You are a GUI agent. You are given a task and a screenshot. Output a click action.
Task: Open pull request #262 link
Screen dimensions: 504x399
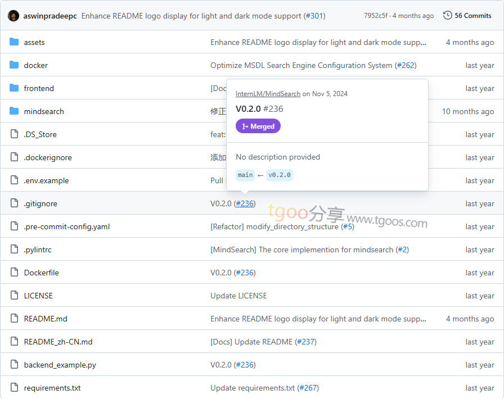tap(406, 65)
